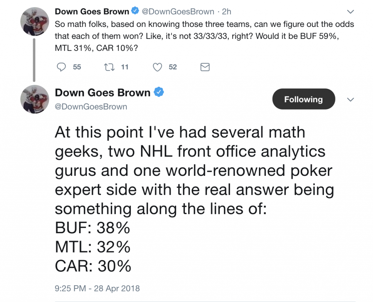Click the reply speech bubble icon

(61, 67)
